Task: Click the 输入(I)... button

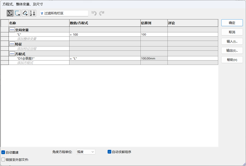Action: pyautogui.click(x=232, y=41)
